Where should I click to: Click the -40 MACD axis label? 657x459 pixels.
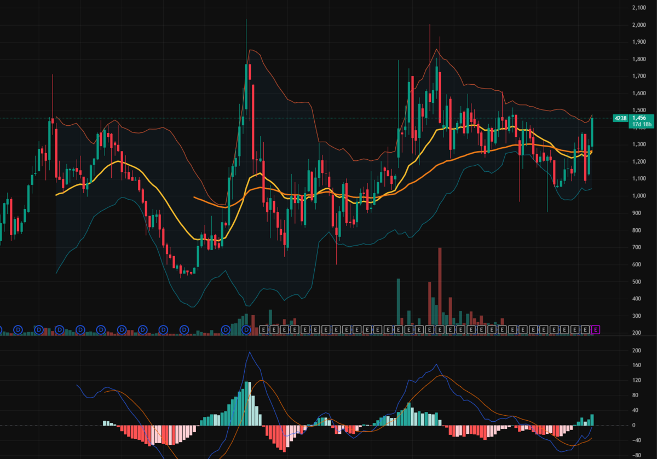636,440
